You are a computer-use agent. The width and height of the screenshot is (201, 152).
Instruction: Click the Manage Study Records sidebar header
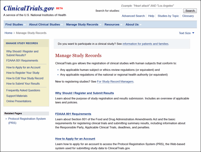22,43
